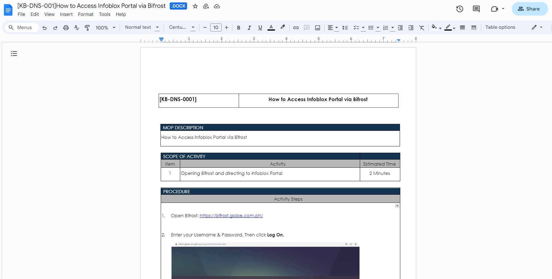Start a Meet call with the camera icon
Viewport: 552px width, 279px height.
point(494,9)
